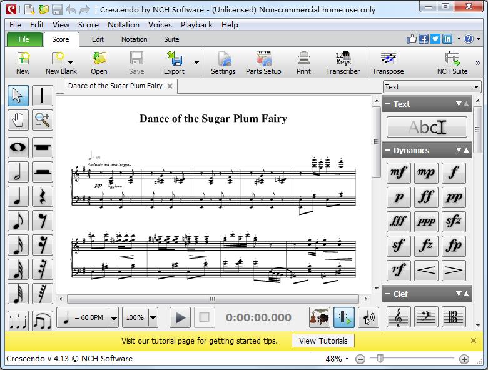488x370 pixels.
Task: Select the whole note tool
Action: tap(18, 147)
